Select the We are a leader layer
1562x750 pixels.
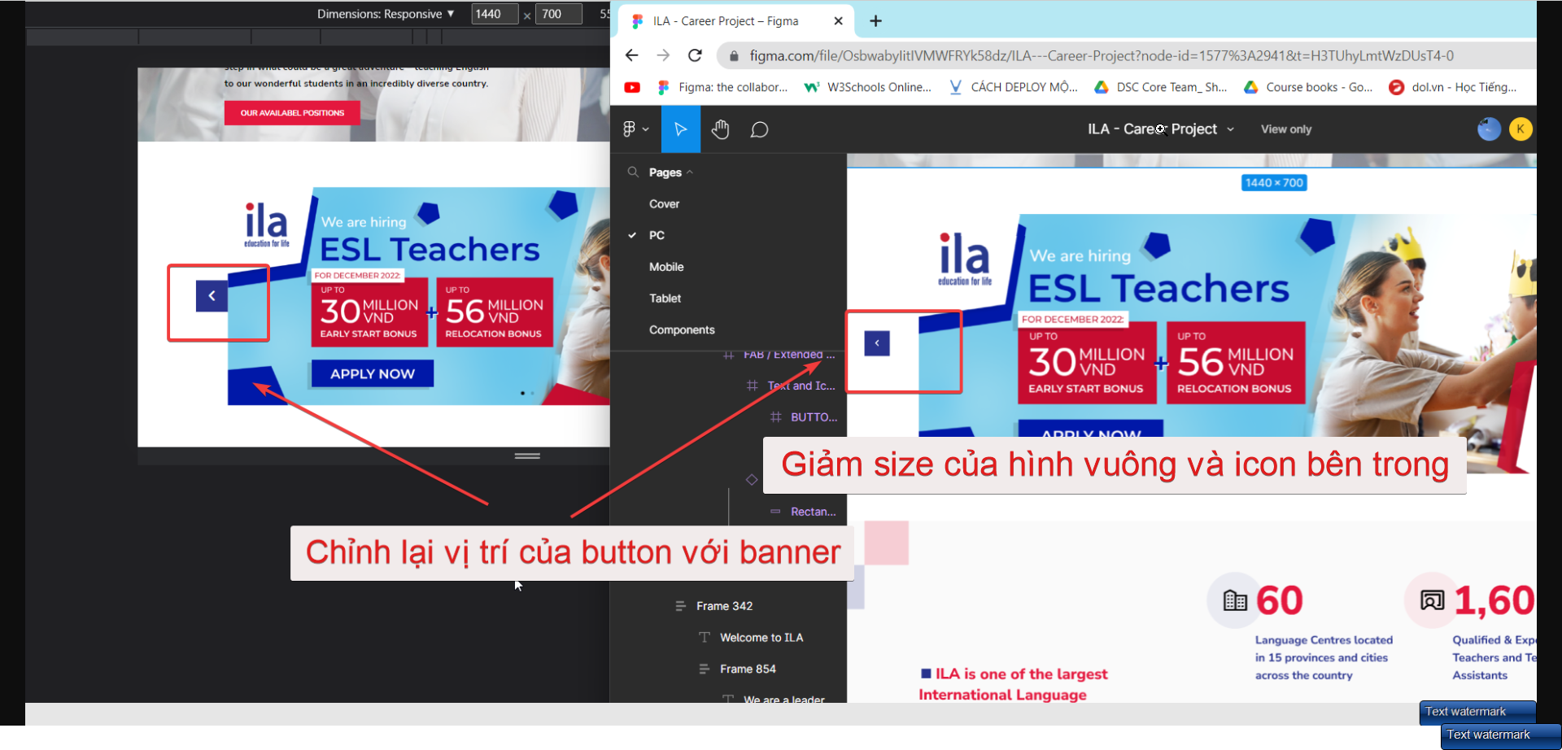pyautogui.click(x=774, y=700)
